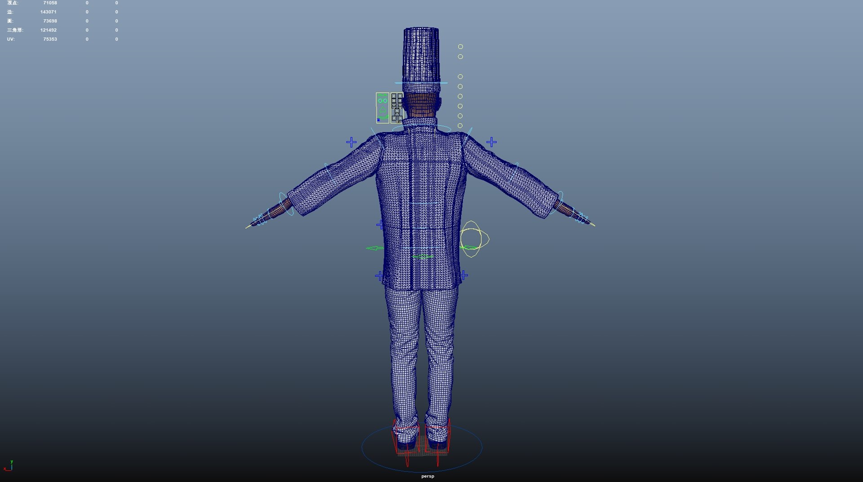Select blue plus control at screen-right jacket hem
Image resolution: width=863 pixels, height=482 pixels.
(464, 275)
